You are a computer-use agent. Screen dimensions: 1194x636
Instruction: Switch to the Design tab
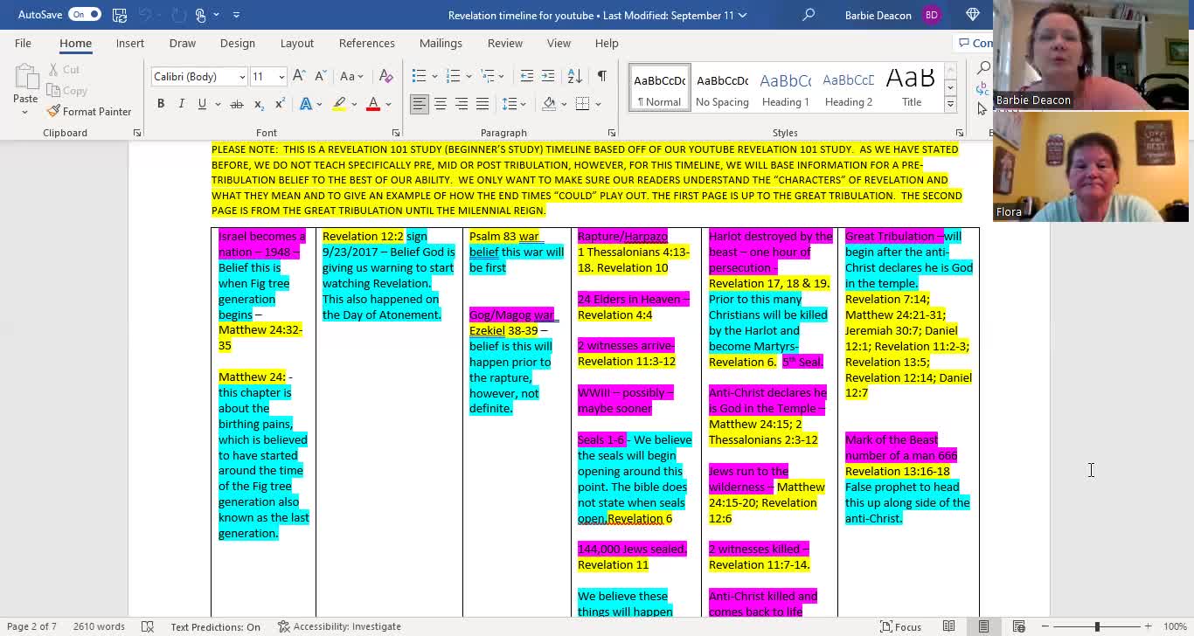pyautogui.click(x=238, y=43)
